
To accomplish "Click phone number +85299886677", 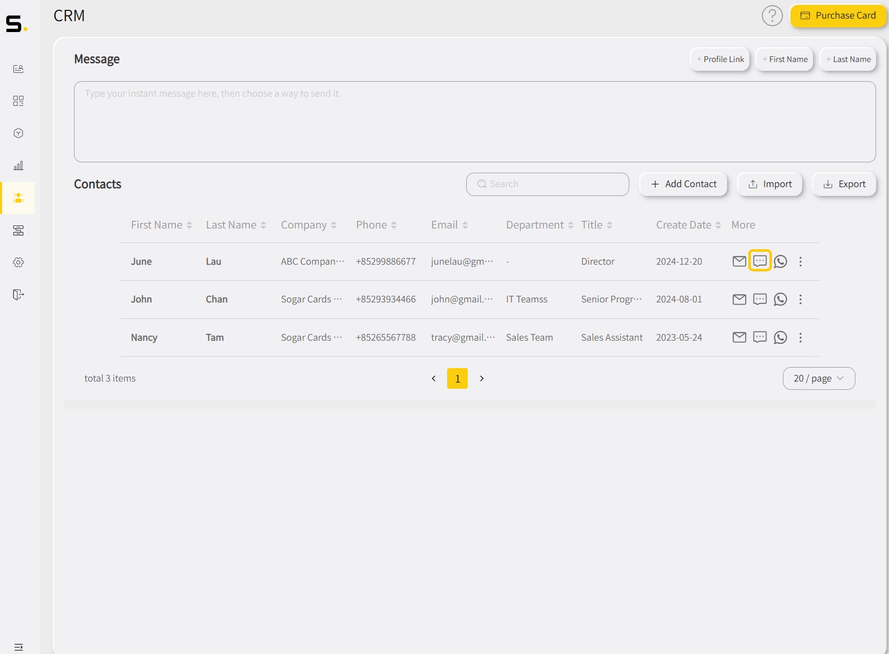I will tap(386, 262).
